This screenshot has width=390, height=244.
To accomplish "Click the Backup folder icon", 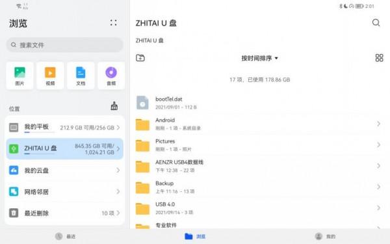I will click(x=142, y=187).
